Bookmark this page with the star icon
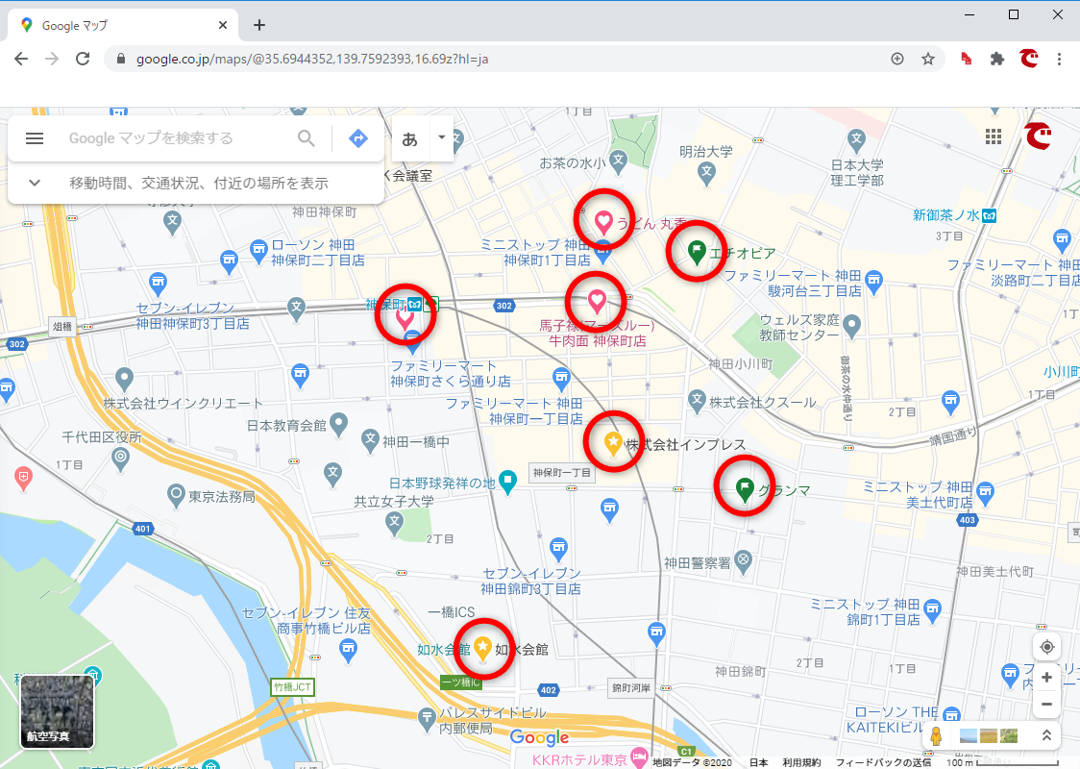1080x769 pixels. (x=928, y=59)
